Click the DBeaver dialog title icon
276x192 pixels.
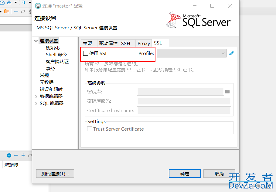(38, 6)
